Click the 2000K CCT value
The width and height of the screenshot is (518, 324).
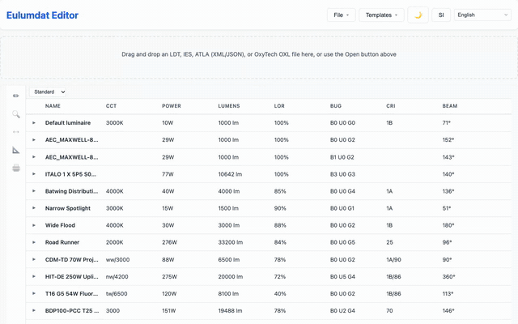[x=115, y=242]
